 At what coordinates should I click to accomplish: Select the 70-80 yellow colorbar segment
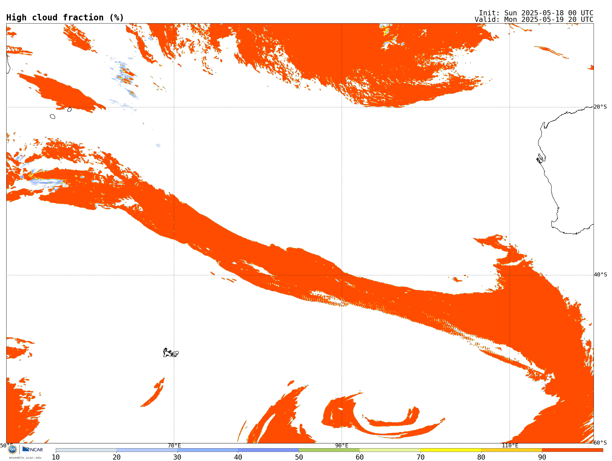coord(451,450)
